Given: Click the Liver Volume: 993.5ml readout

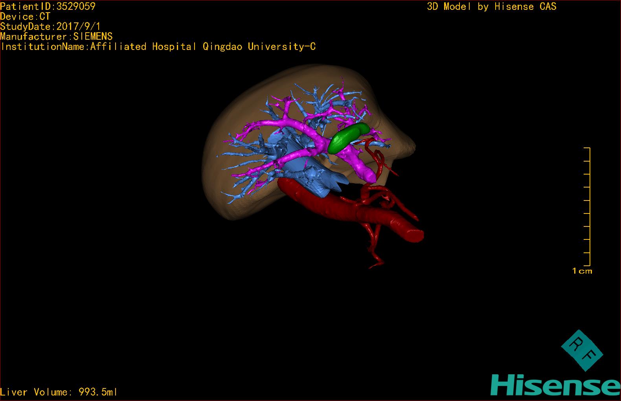Looking at the screenshot, I should pos(59,392).
